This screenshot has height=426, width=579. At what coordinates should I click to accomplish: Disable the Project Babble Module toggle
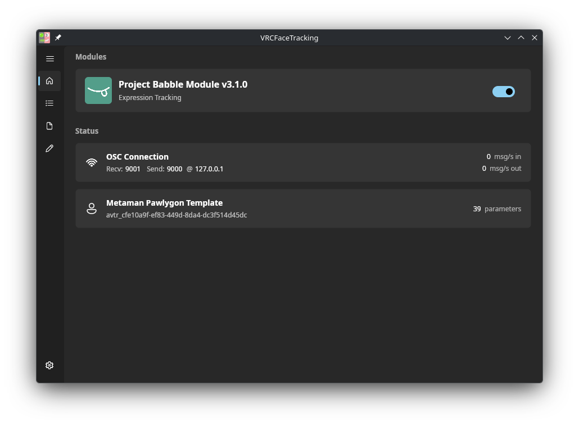[x=503, y=92]
